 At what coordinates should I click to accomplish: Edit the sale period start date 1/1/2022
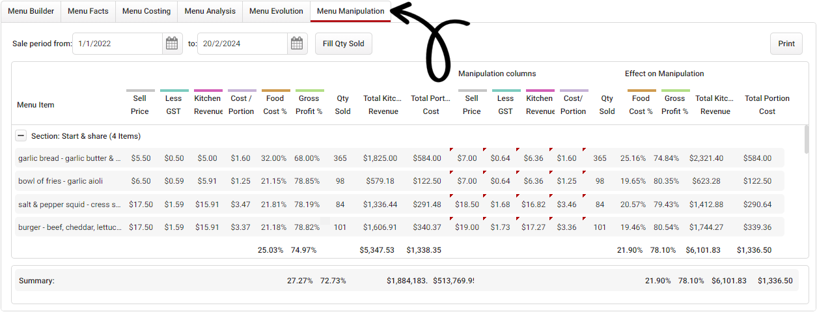(x=117, y=44)
